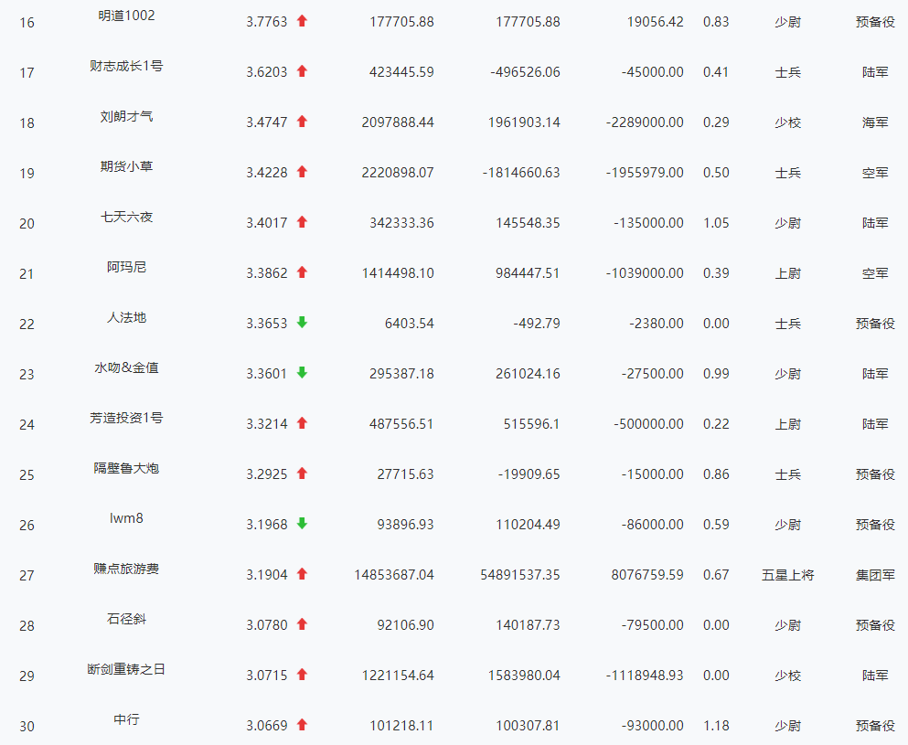This screenshot has width=908, height=745.
Task: Click 海军 in the 刘朗才气 row
Action: pyautogui.click(x=875, y=122)
